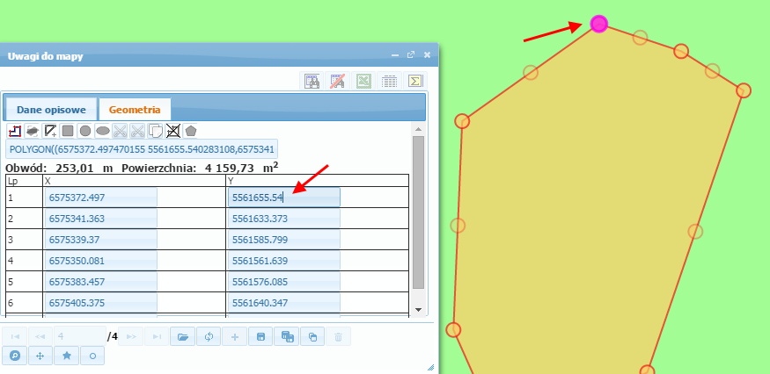
Task: Click Y field with value 5561561.639
Action: coord(284,261)
